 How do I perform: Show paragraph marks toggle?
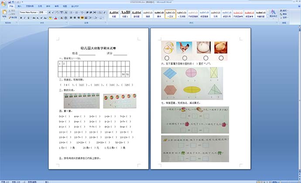point(104,12)
